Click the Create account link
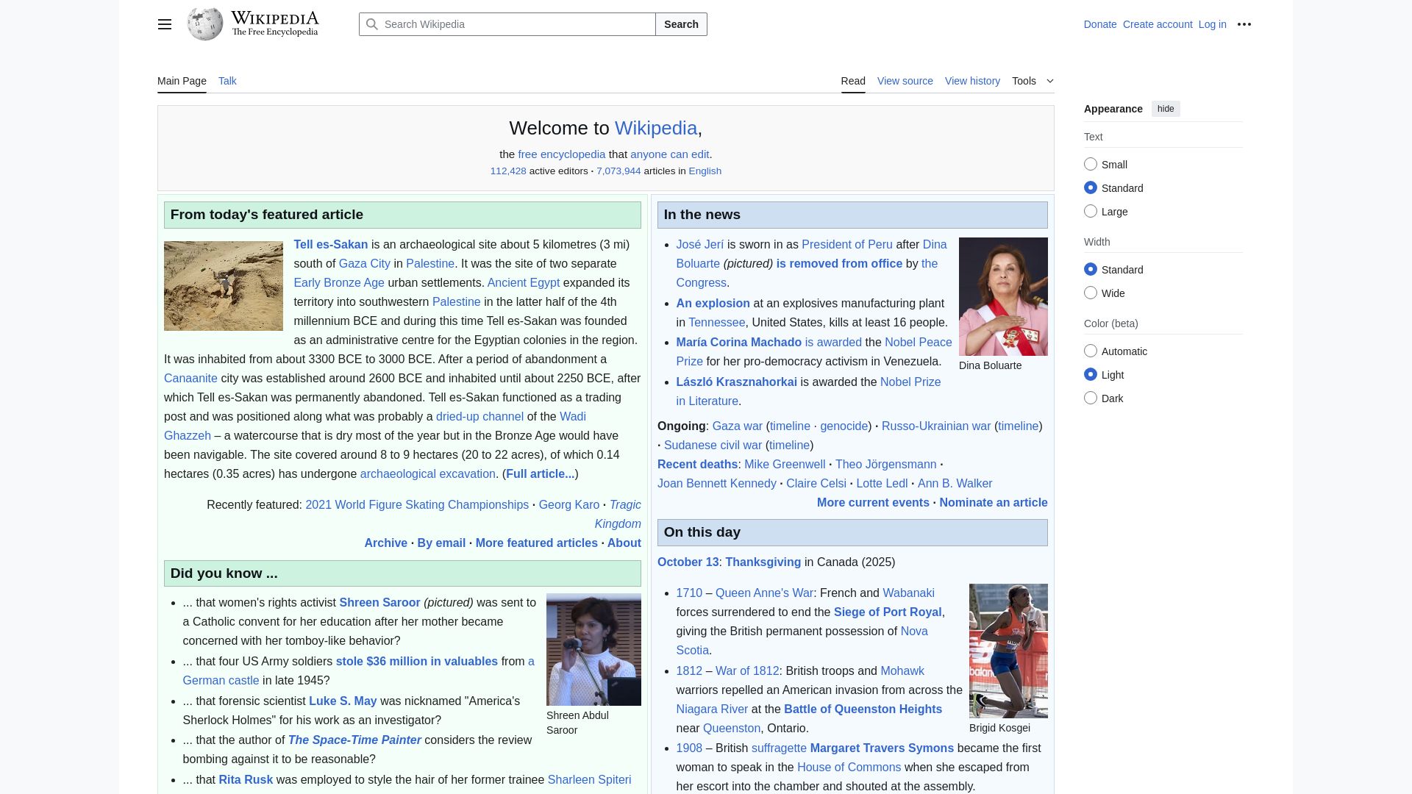Viewport: 1412px width, 794px height. pyautogui.click(x=1158, y=24)
